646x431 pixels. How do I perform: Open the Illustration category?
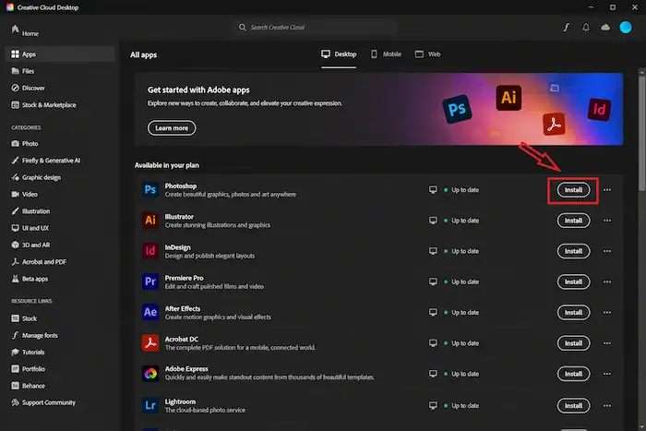coord(30,211)
